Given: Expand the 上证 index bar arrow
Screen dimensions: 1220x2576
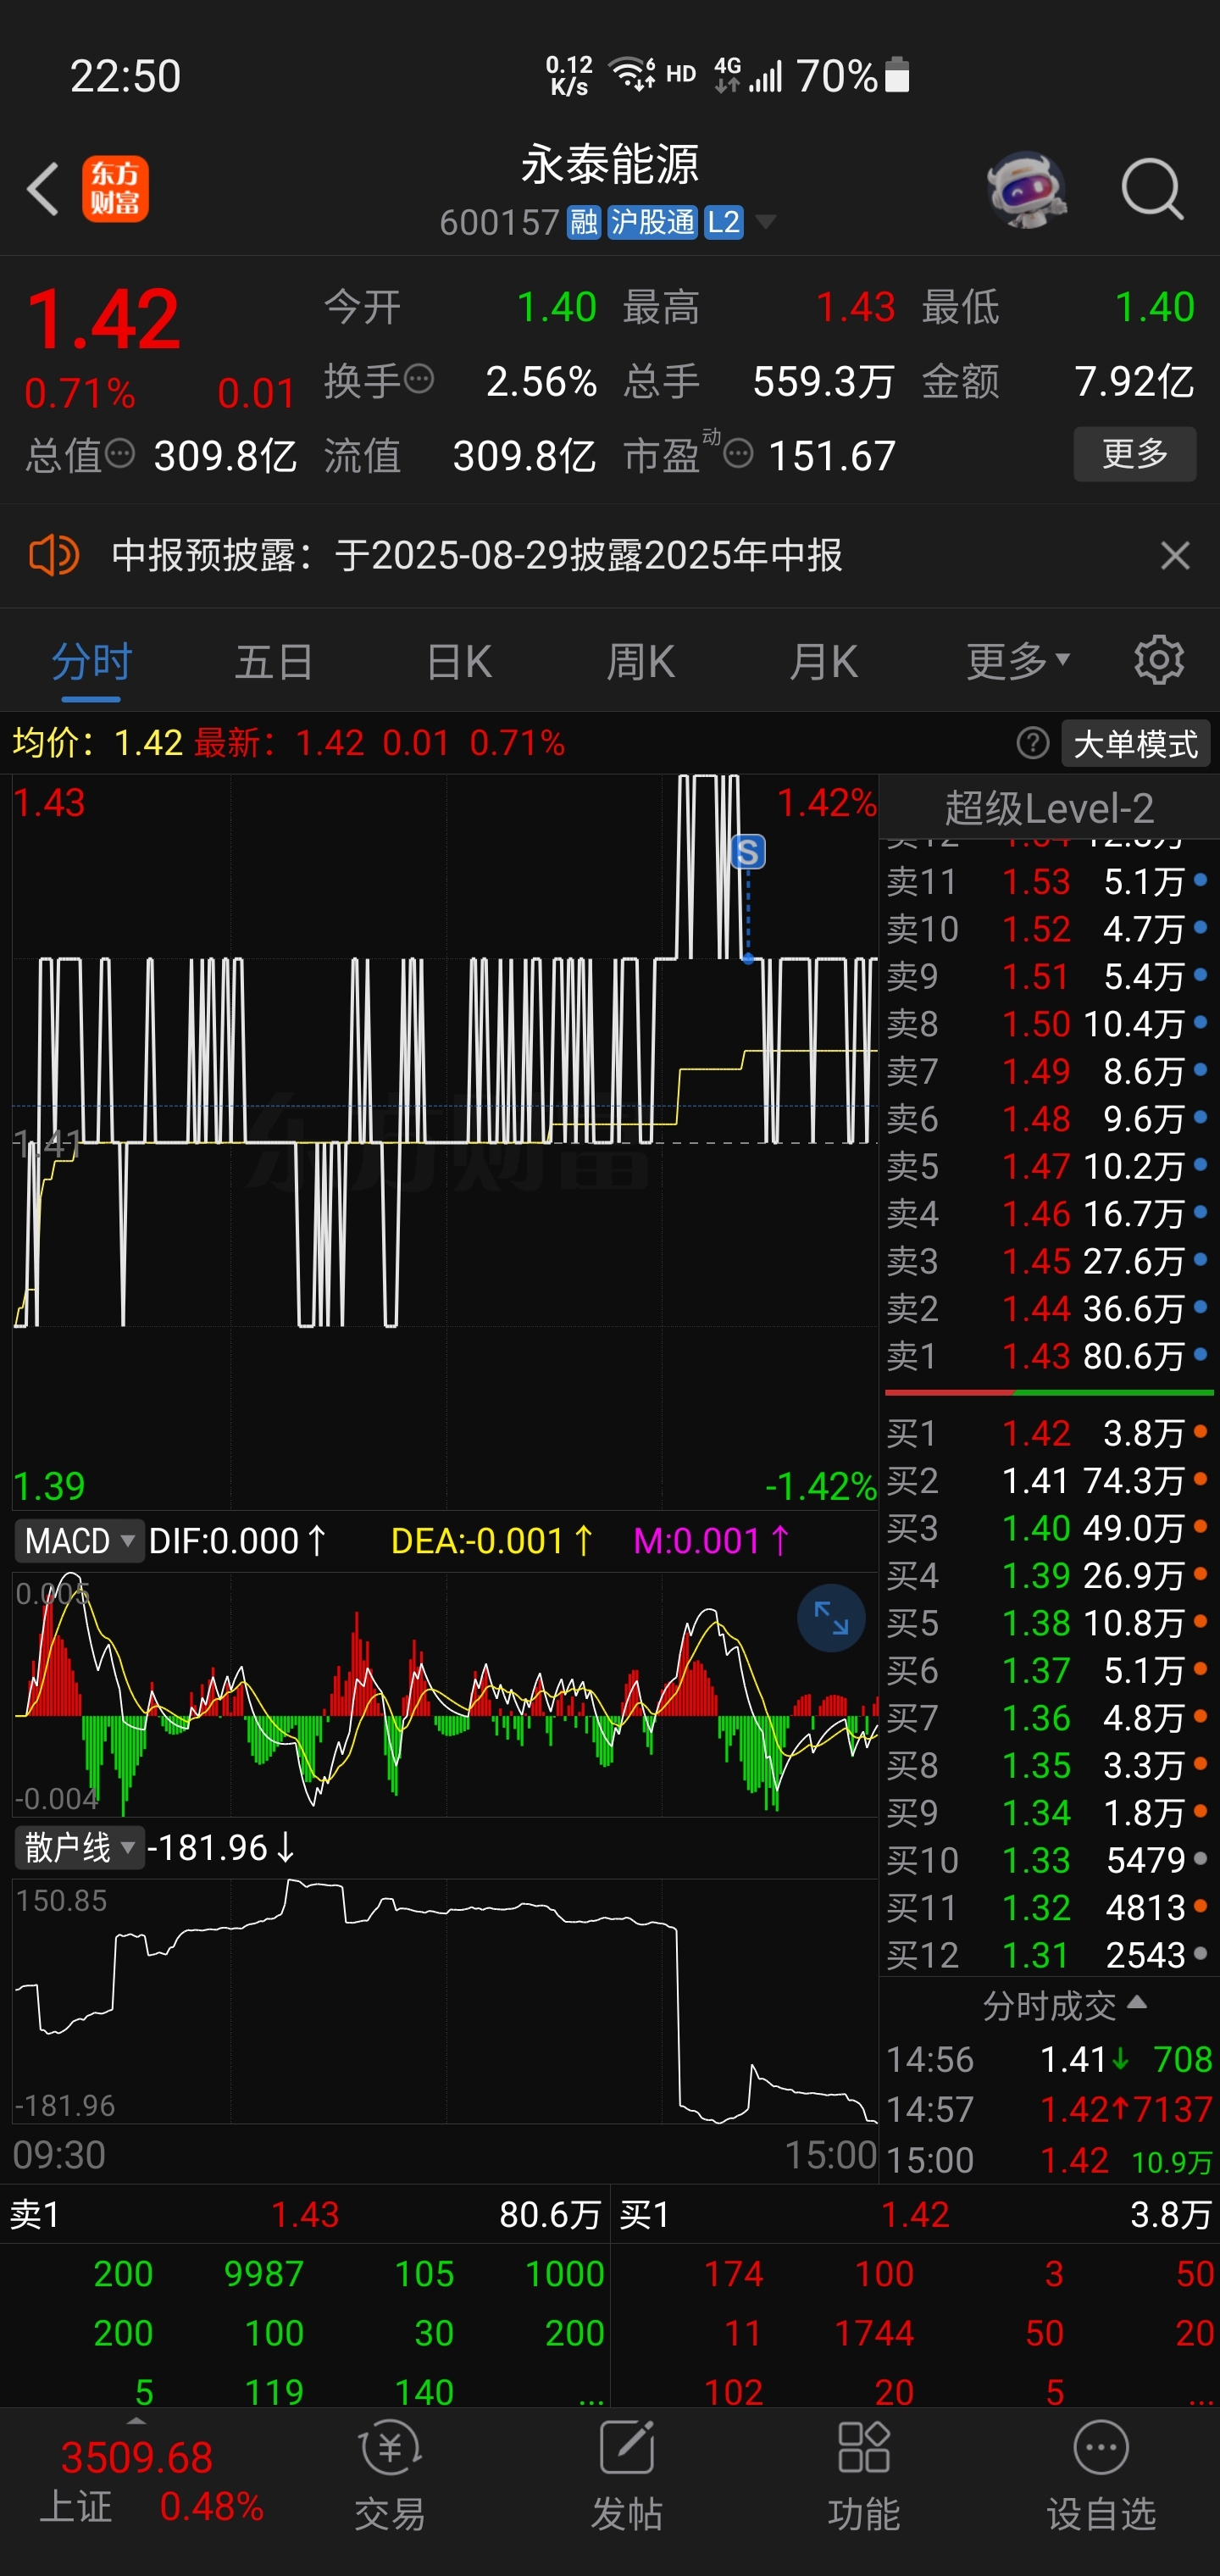Looking at the screenshot, I should (136, 2422).
